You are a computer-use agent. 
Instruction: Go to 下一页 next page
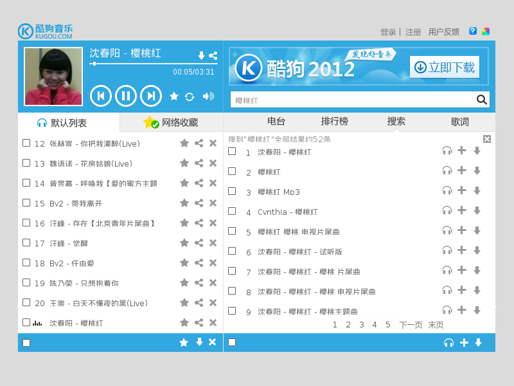coord(411,325)
